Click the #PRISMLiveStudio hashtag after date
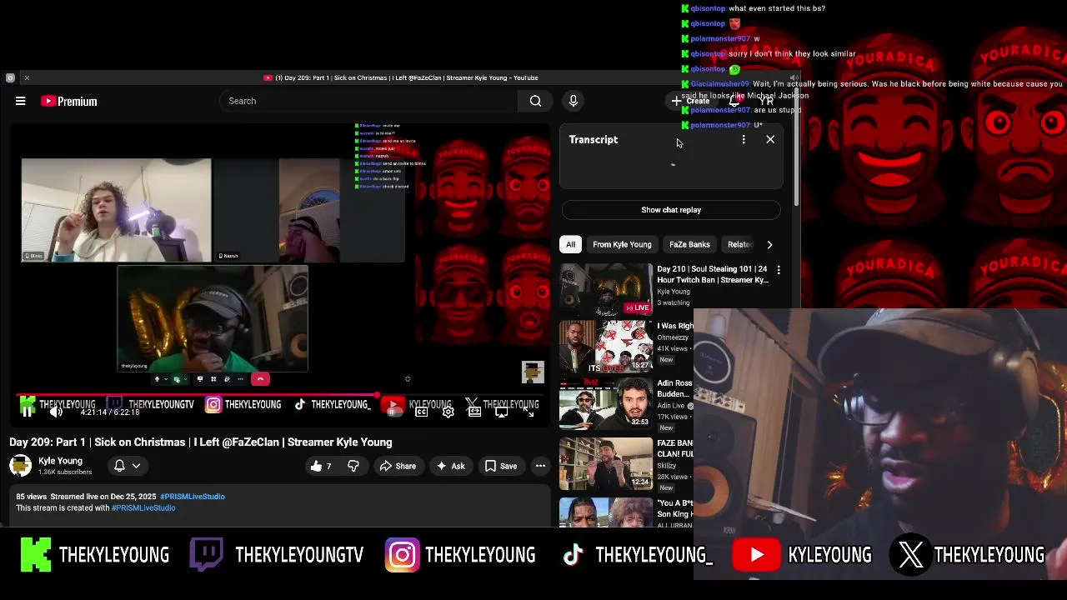 coord(193,497)
